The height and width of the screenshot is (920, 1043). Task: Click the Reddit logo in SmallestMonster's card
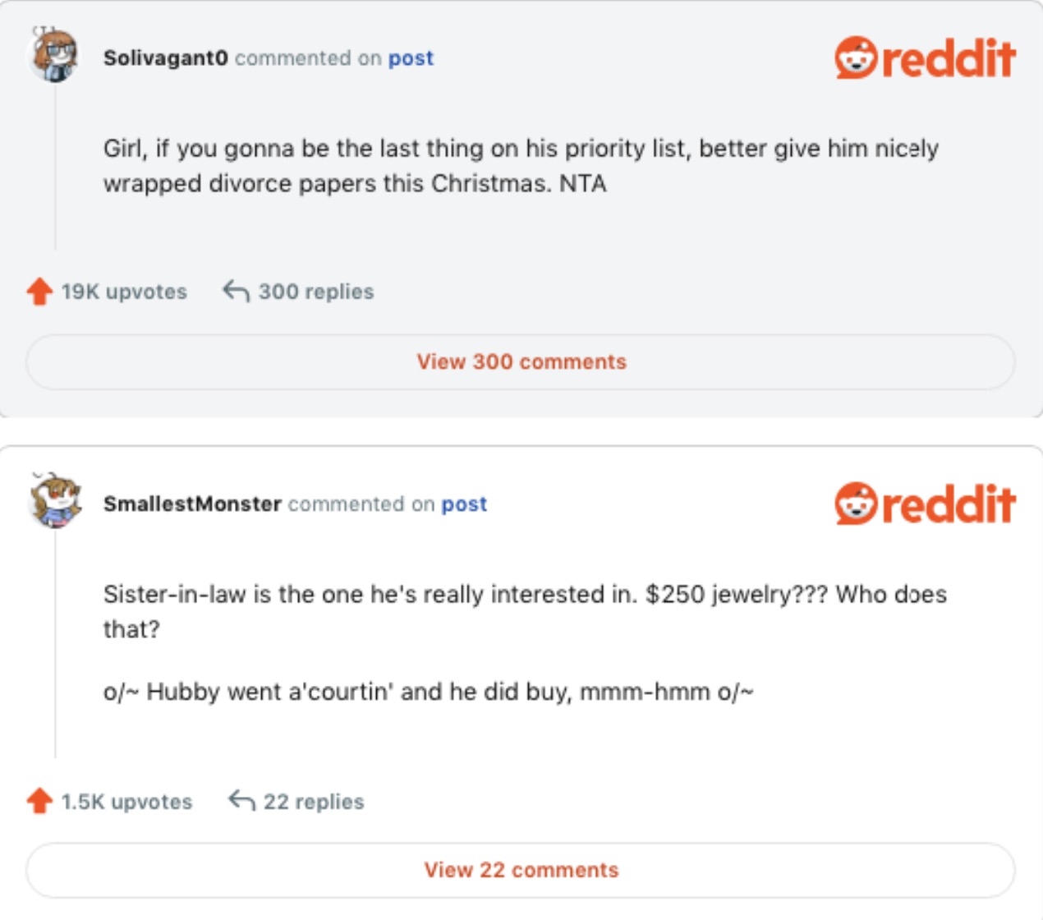tap(925, 504)
